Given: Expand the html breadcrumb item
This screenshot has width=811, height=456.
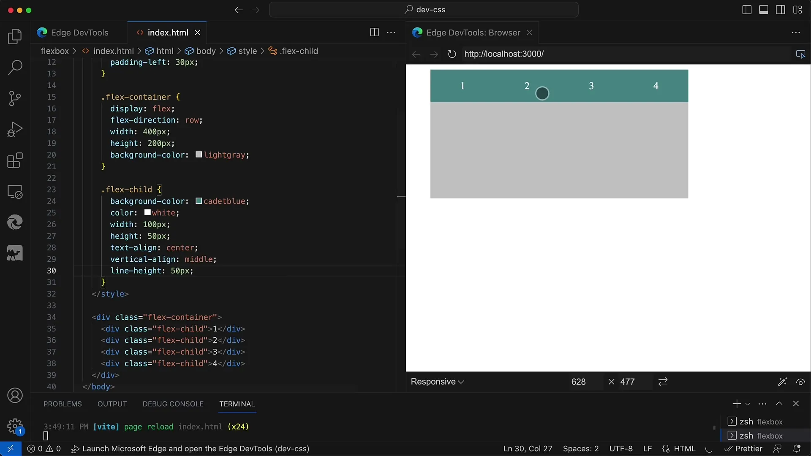Looking at the screenshot, I should pyautogui.click(x=159, y=51).
